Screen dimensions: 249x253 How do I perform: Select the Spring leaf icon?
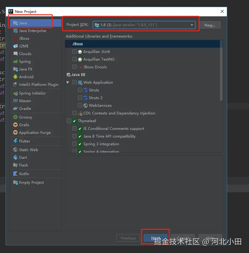tap(15, 62)
